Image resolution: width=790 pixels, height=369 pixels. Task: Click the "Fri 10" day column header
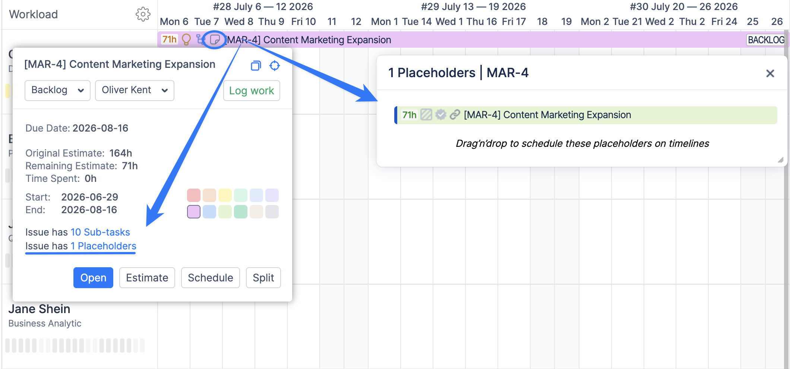[x=303, y=22]
